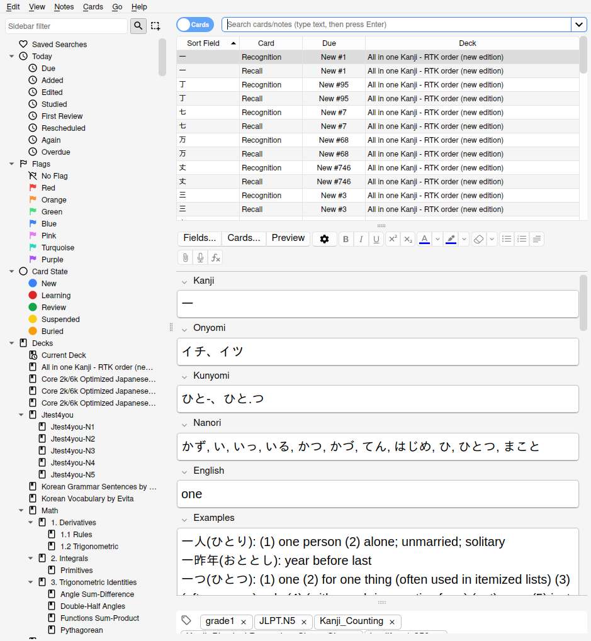Apply the text highlight color button
Screen dimensions: 591x641
point(451,239)
